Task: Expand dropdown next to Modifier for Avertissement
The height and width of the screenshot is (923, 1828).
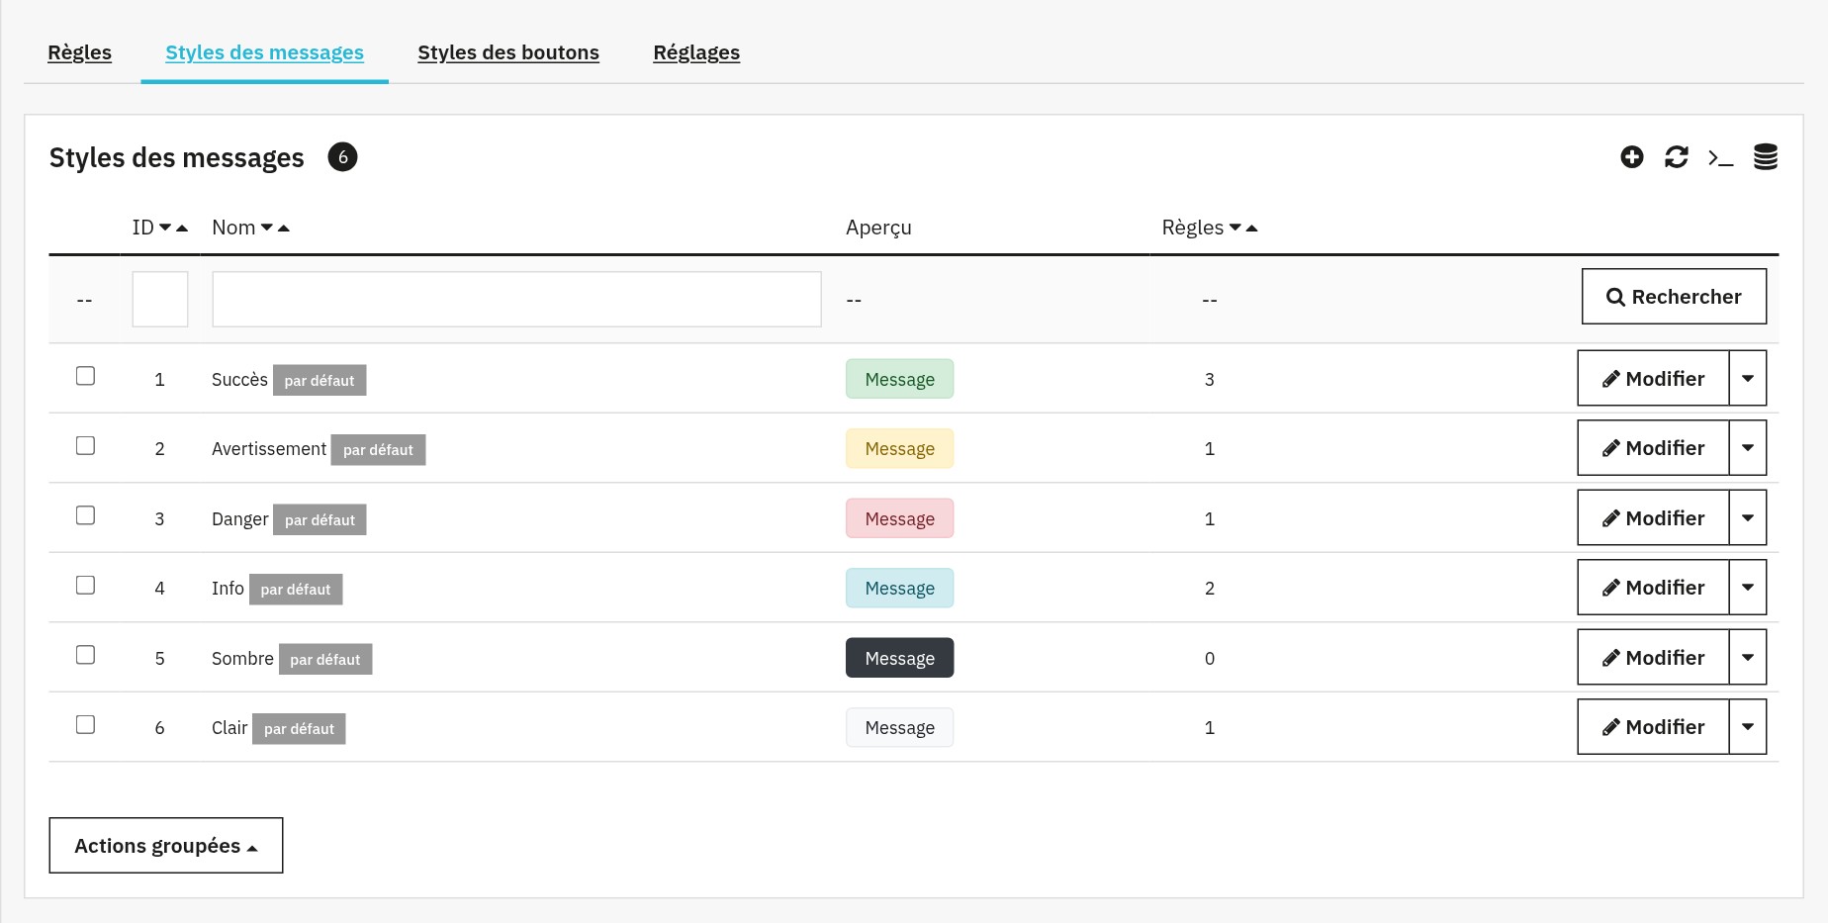Action: 1748,448
